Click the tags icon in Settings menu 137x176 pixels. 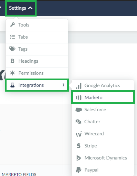12,49
